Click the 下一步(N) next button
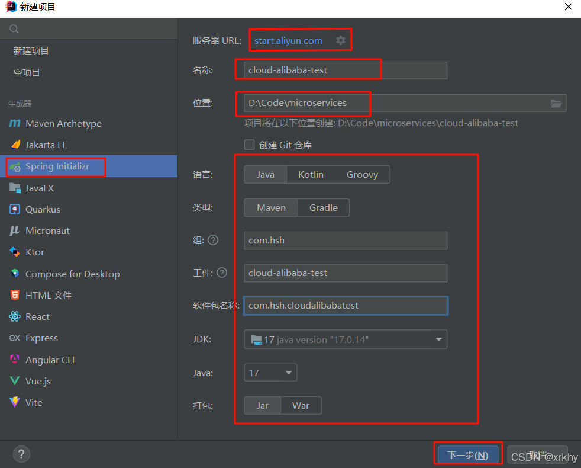This screenshot has height=468, width=581. pos(468,455)
